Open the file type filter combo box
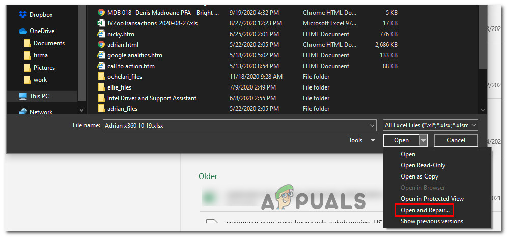 tap(430, 125)
